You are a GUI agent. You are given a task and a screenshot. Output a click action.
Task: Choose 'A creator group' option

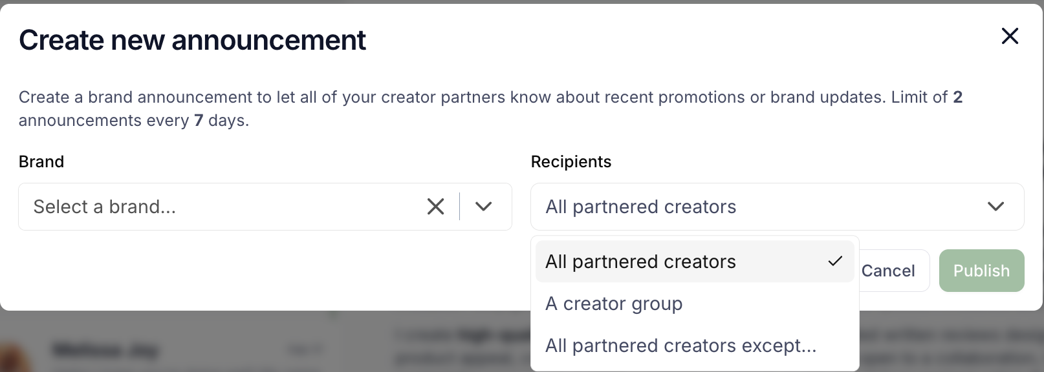614,304
